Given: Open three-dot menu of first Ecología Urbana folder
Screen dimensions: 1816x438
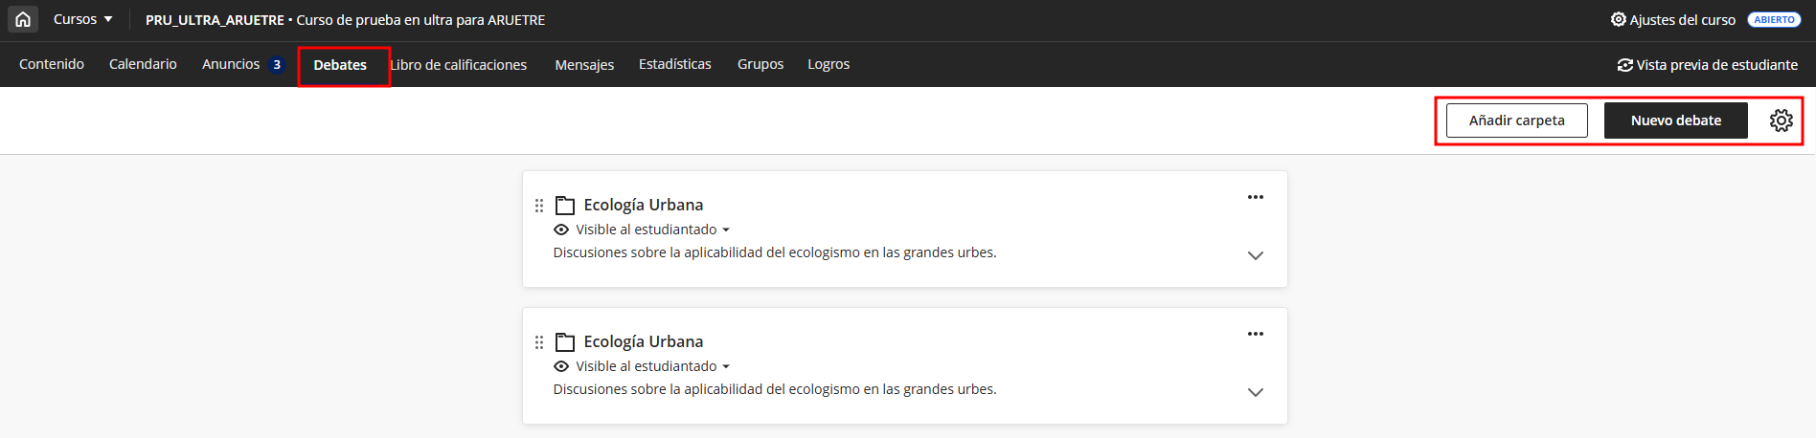Looking at the screenshot, I should 1255,197.
